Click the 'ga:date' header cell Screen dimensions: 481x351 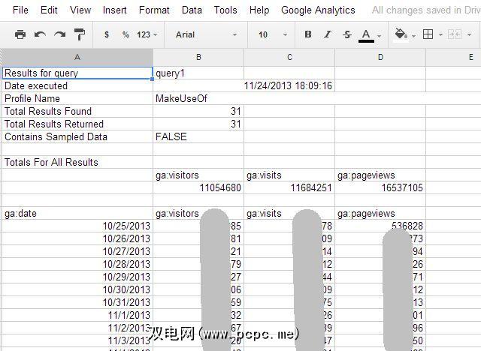coord(77,213)
